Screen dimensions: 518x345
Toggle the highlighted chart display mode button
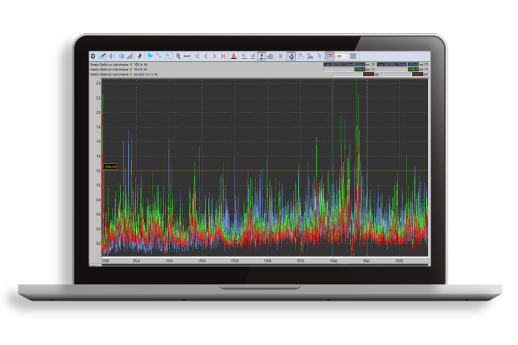330,57
